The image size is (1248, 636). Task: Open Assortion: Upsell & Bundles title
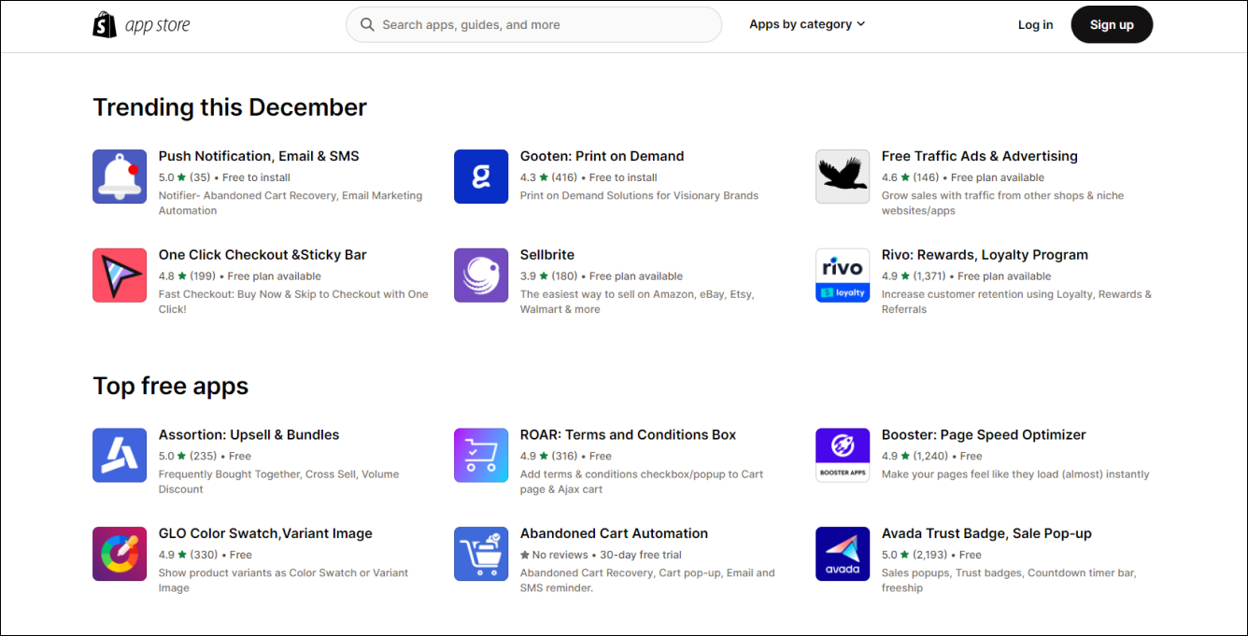click(249, 435)
